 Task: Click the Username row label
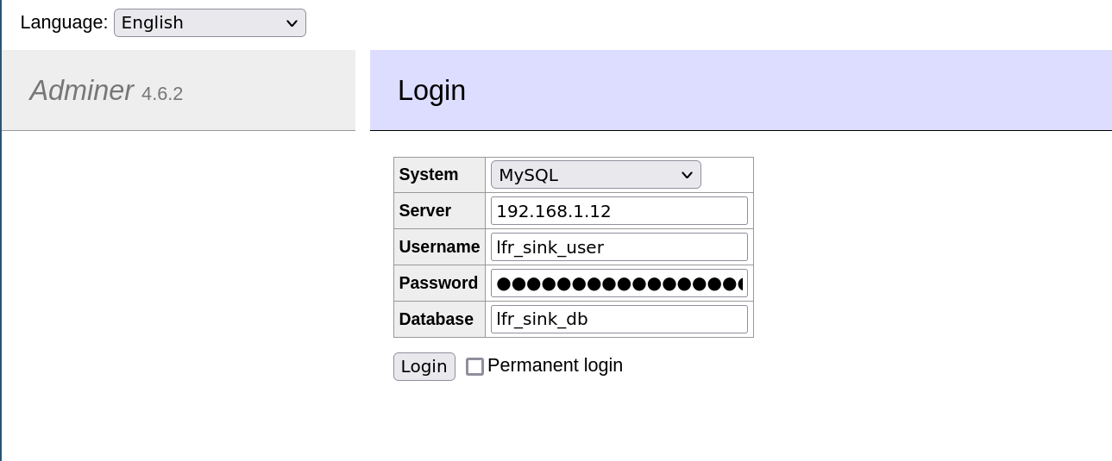click(439, 247)
